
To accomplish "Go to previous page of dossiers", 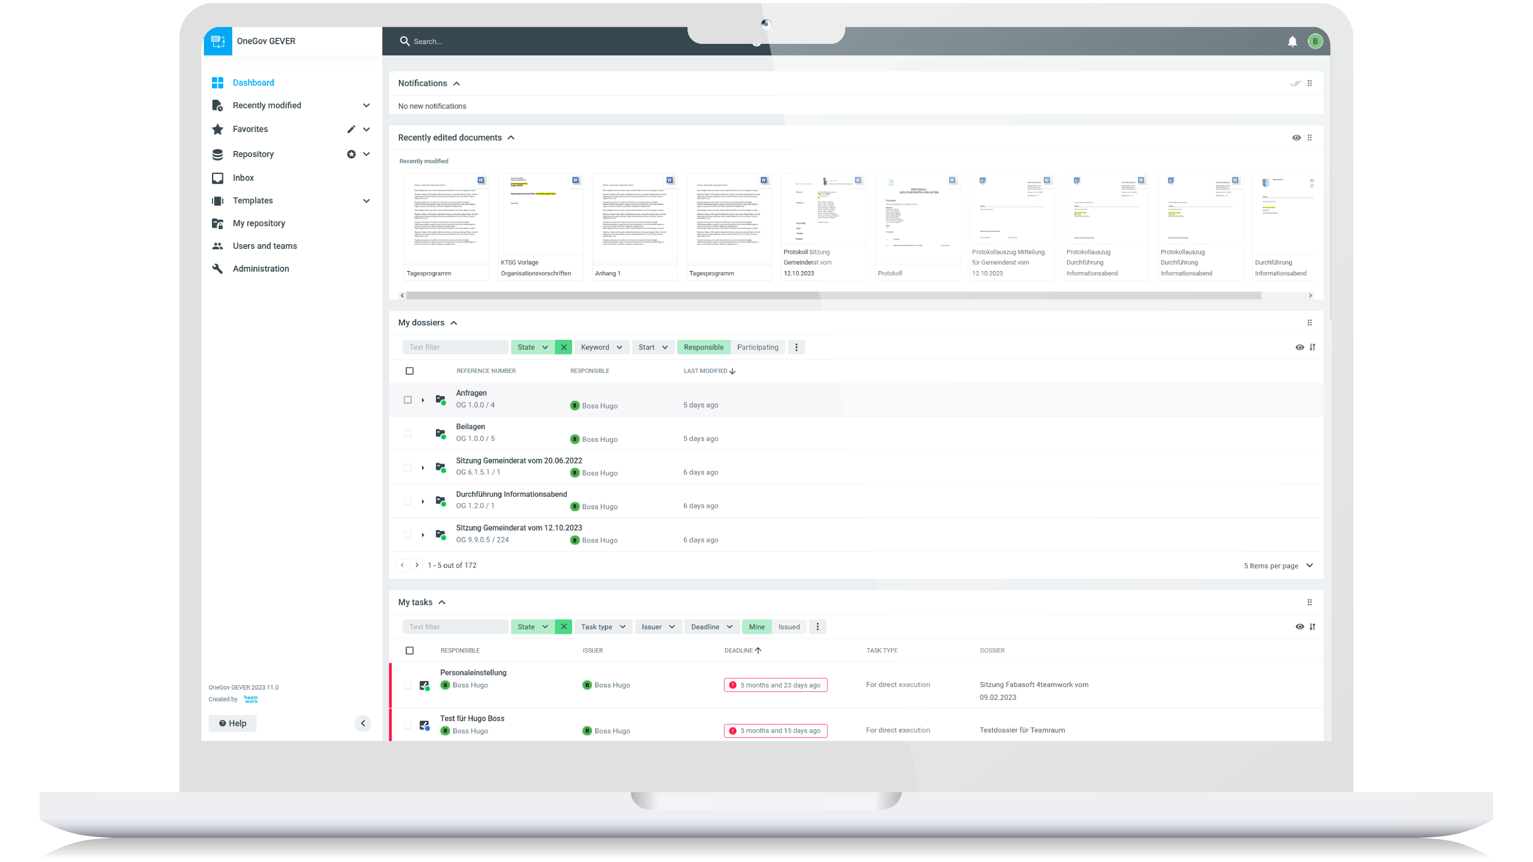I will point(402,565).
